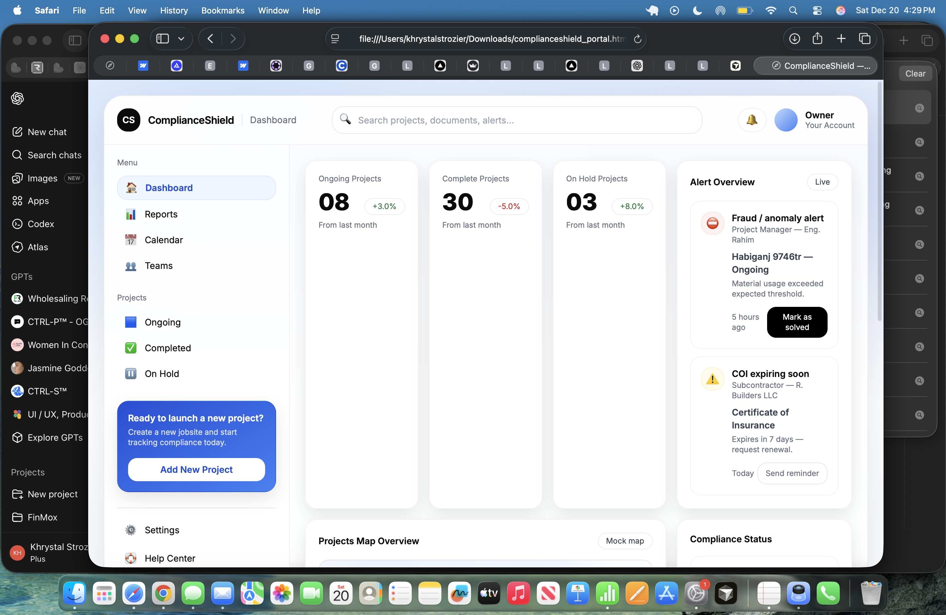Image resolution: width=946 pixels, height=615 pixels.
Task: Click the Help Center lifebuoy item
Action: 169,558
